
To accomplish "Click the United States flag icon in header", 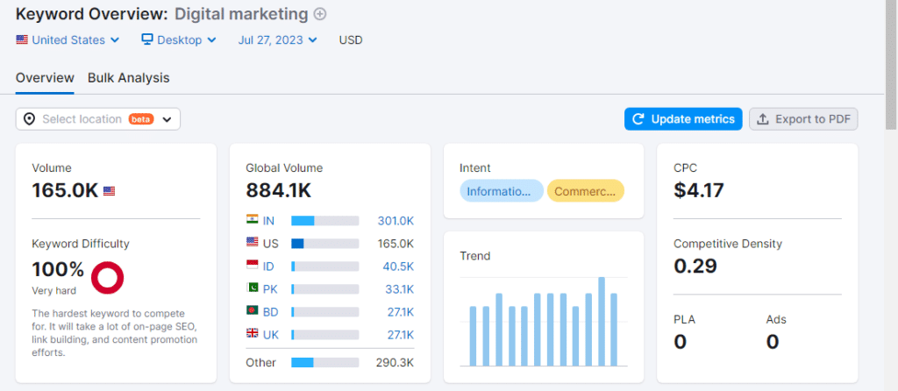I will (x=22, y=39).
